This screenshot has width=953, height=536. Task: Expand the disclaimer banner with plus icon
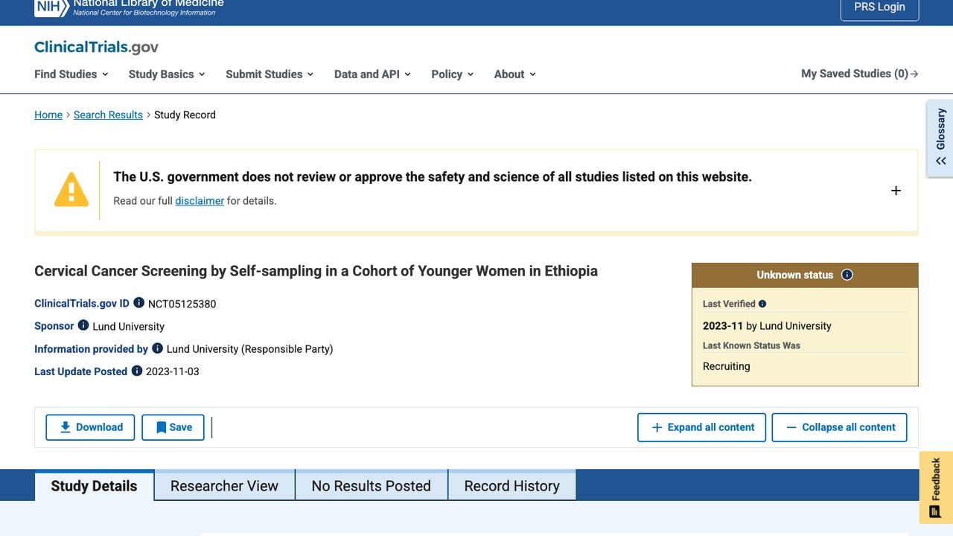click(x=896, y=191)
